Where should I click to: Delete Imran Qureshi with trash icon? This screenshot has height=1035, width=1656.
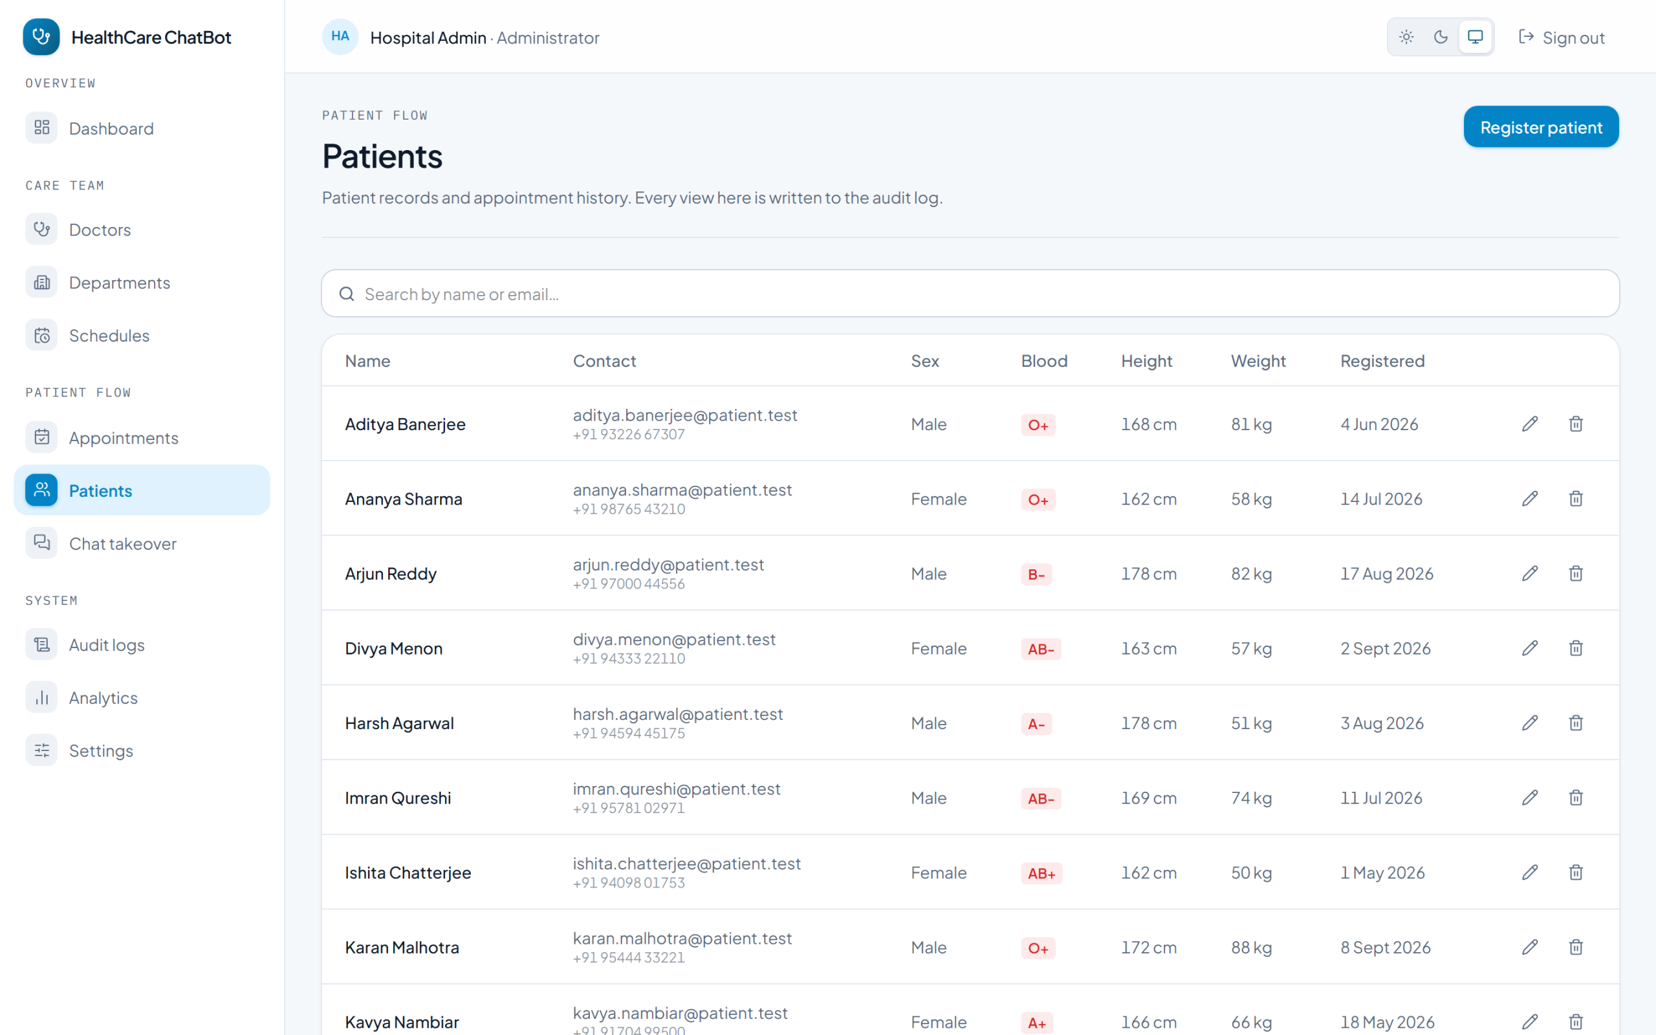(x=1576, y=798)
